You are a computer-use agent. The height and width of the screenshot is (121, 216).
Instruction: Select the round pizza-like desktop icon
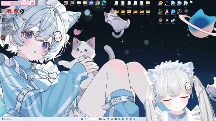click(x=161, y=20)
